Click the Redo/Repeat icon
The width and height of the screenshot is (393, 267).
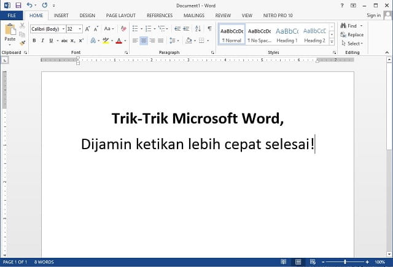45,6
